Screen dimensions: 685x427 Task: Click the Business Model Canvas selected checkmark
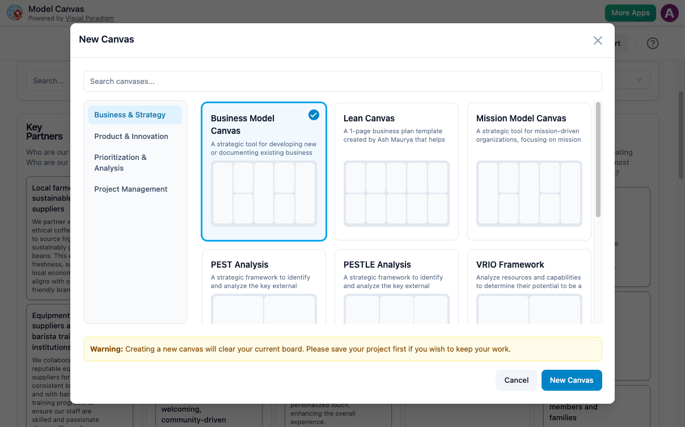pyautogui.click(x=314, y=115)
